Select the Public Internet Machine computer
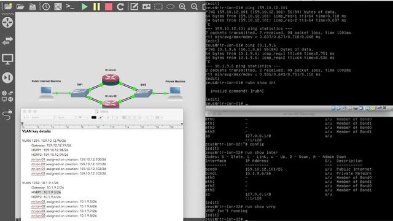The image size is (393, 221). pos(46,93)
